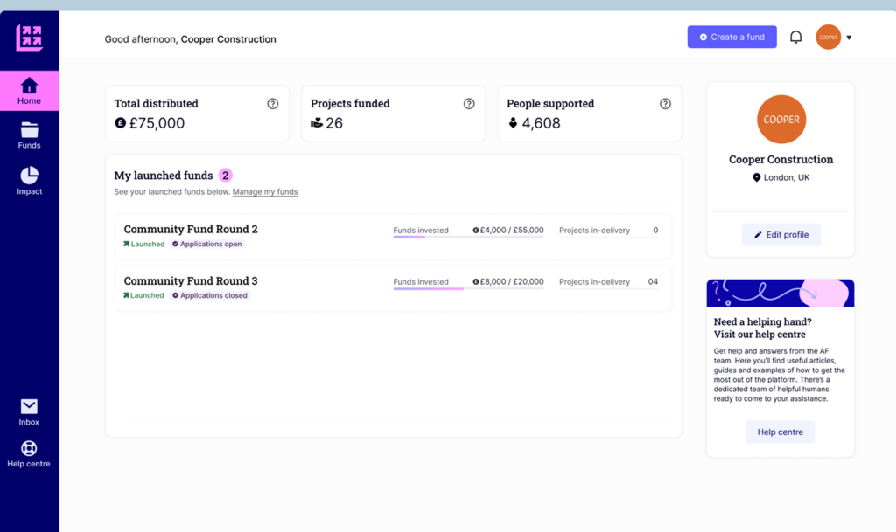
Task: Show help for People supported
Action: coord(665,104)
